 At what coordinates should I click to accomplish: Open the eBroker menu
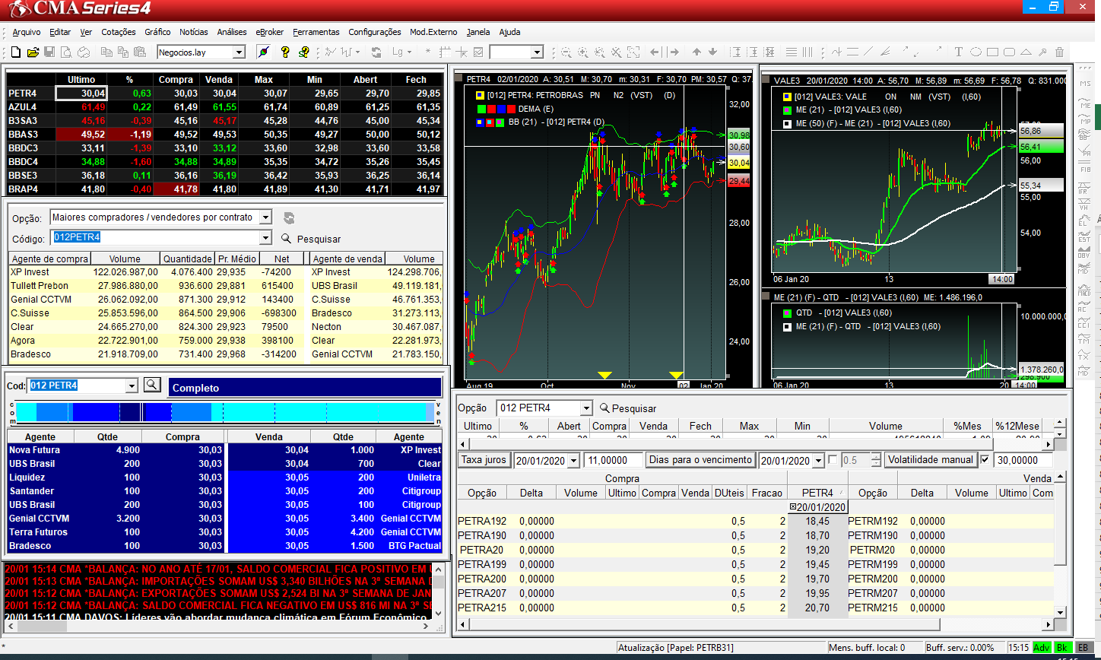coord(270,32)
